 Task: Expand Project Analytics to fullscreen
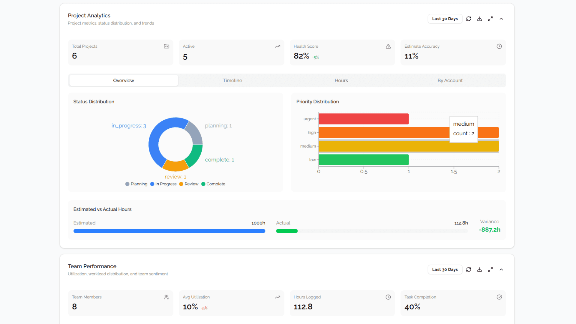pyautogui.click(x=490, y=19)
